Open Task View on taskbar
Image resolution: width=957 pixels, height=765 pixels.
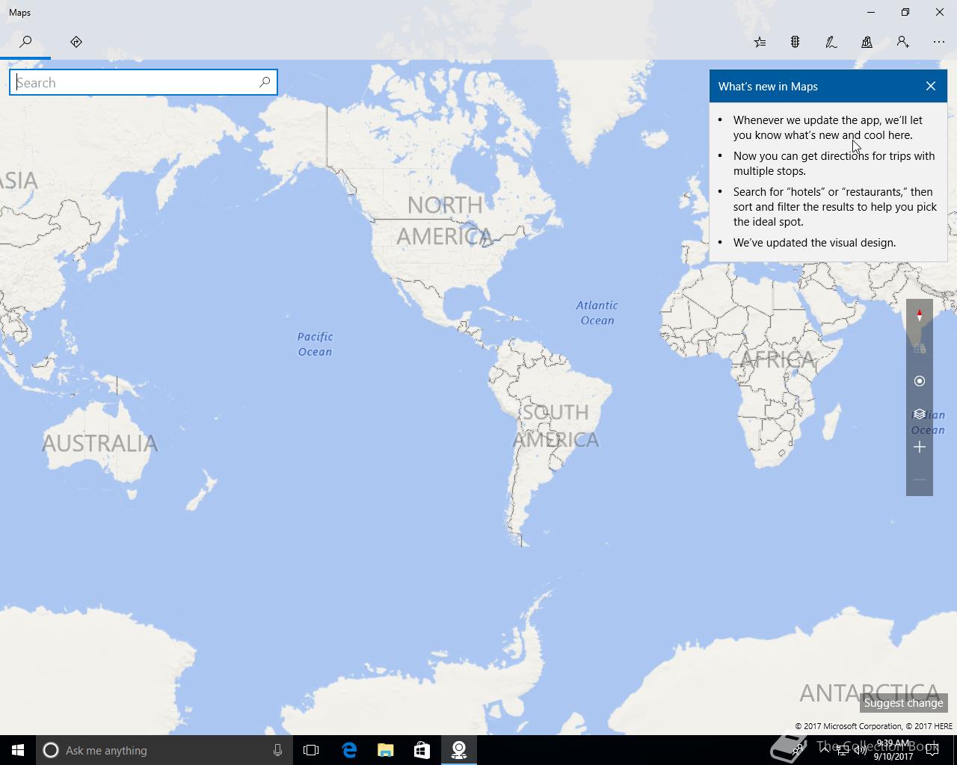[x=311, y=750]
